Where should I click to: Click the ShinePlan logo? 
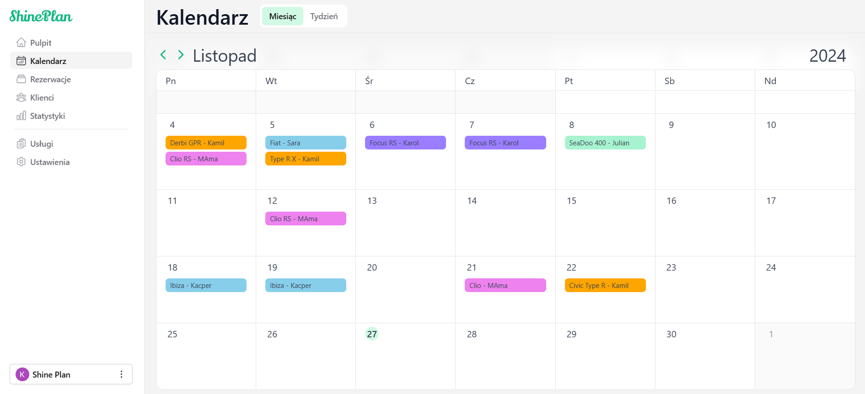[41, 16]
